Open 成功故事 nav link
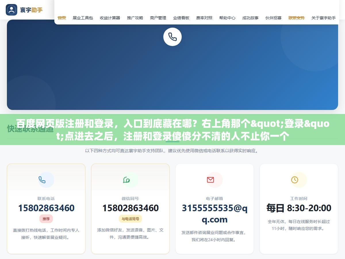This screenshot has width=345, height=259. coord(250,18)
